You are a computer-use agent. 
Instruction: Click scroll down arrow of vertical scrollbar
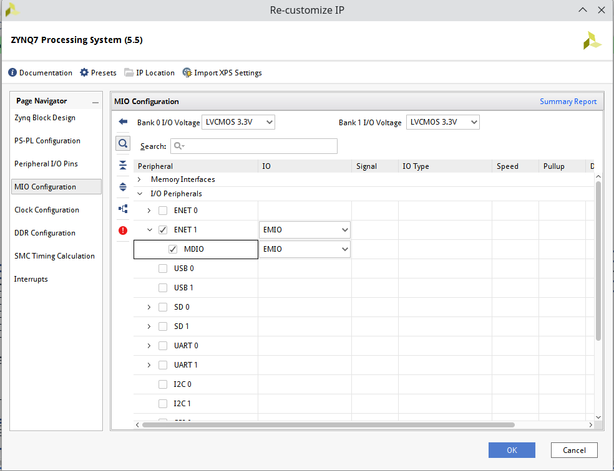pyautogui.click(x=598, y=417)
